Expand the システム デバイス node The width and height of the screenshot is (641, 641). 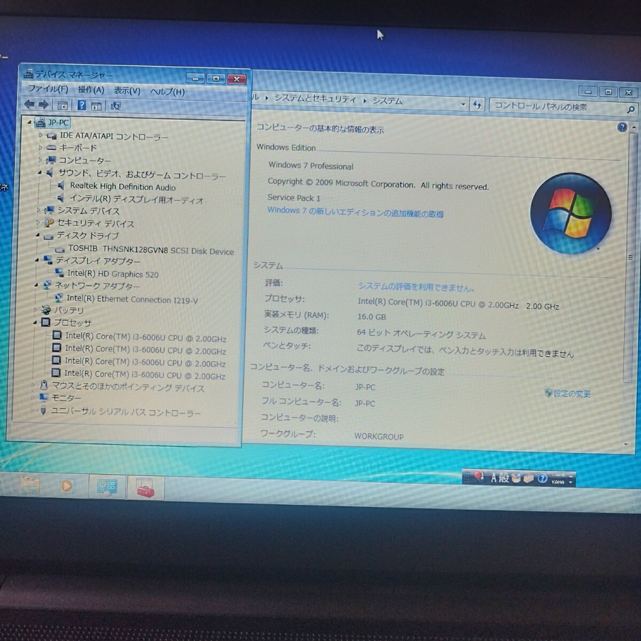tap(39, 210)
